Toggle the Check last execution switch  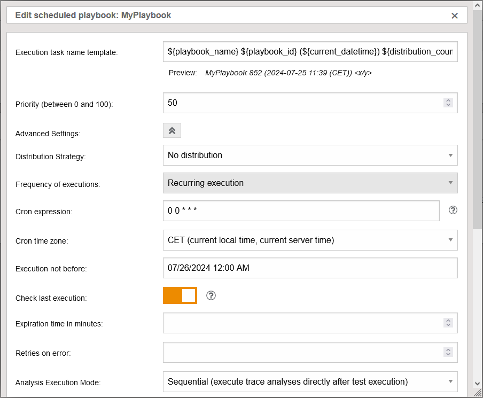click(180, 295)
